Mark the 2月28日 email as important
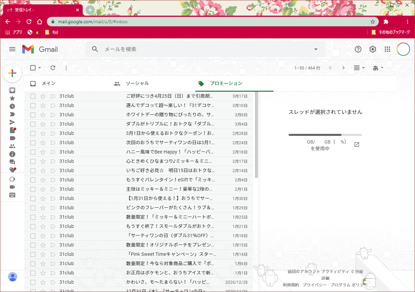This screenshot has height=292, width=415. (53, 134)
